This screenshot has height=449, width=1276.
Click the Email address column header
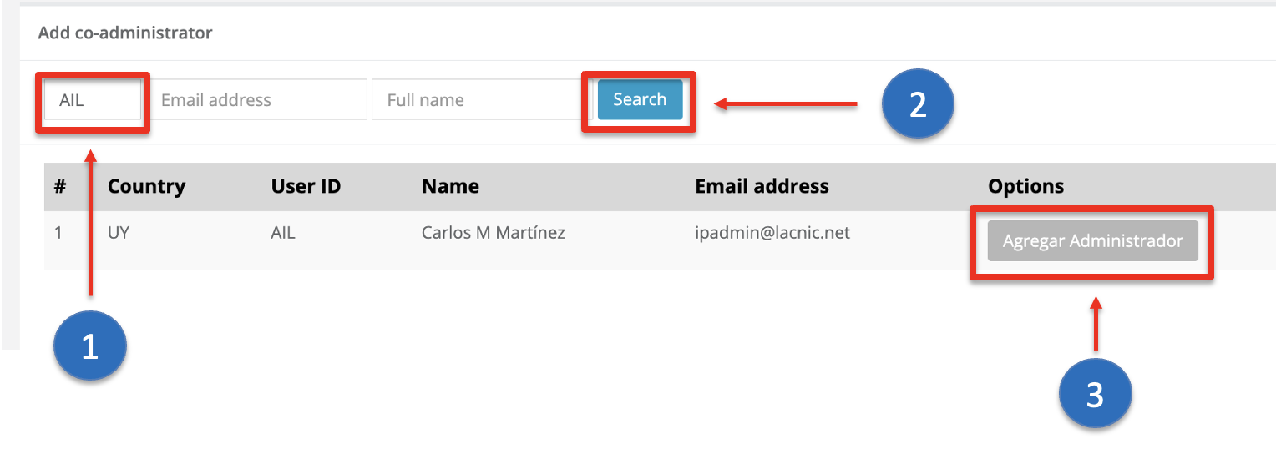tap(762, 186)
